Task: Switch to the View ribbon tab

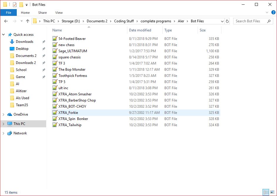Action: click(59, 13)
